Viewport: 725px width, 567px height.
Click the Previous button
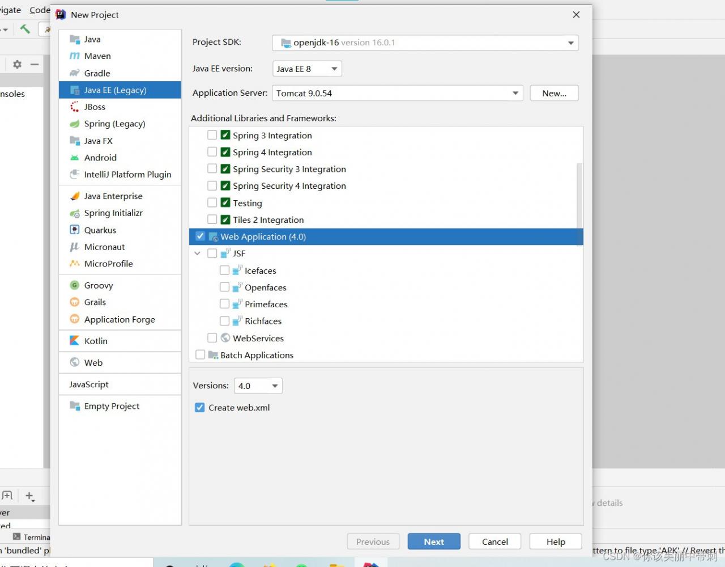373,541
